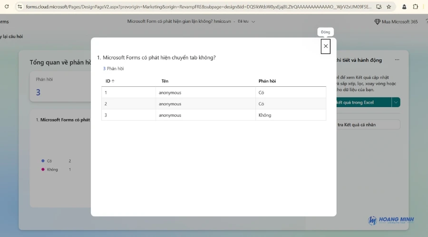Open the browser extensions puzzle icon
The height and width of the screenshot is (237, 428).
(416, 7)
